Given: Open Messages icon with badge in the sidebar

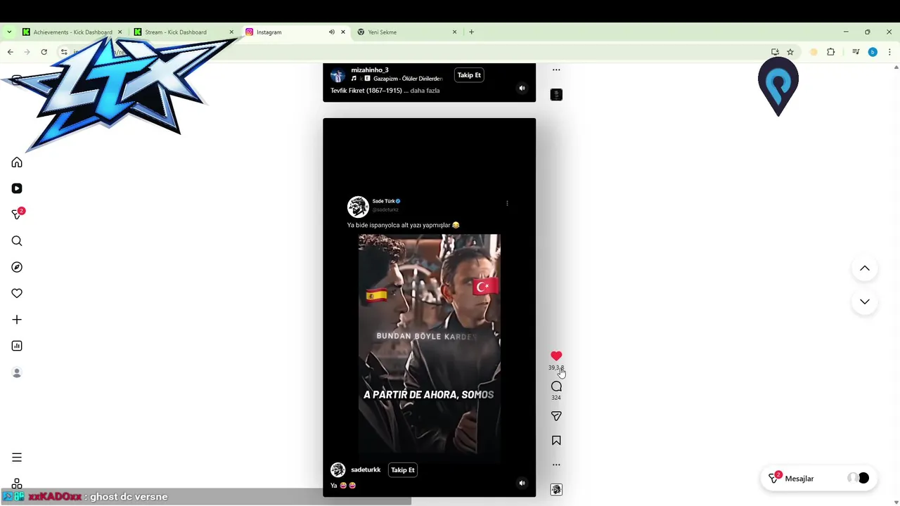Looking at the screenshot, I should tap(18, 214).
